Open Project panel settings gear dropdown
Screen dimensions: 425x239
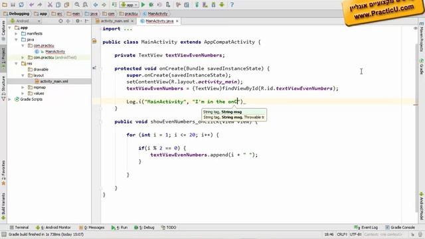click(78, 21)
